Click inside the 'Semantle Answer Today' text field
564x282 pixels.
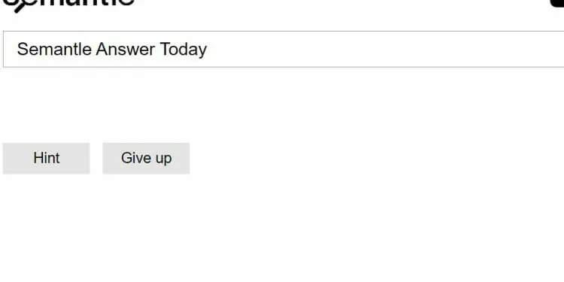tap(284, 50)
